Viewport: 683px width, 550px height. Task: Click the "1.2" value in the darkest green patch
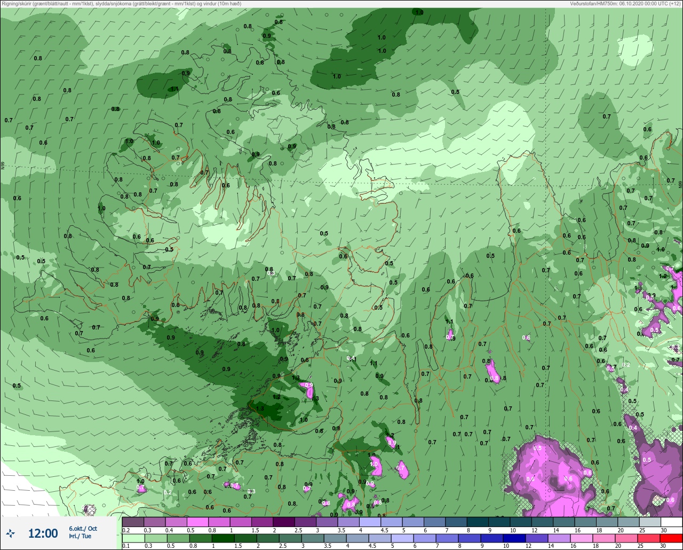pos(276,397)
